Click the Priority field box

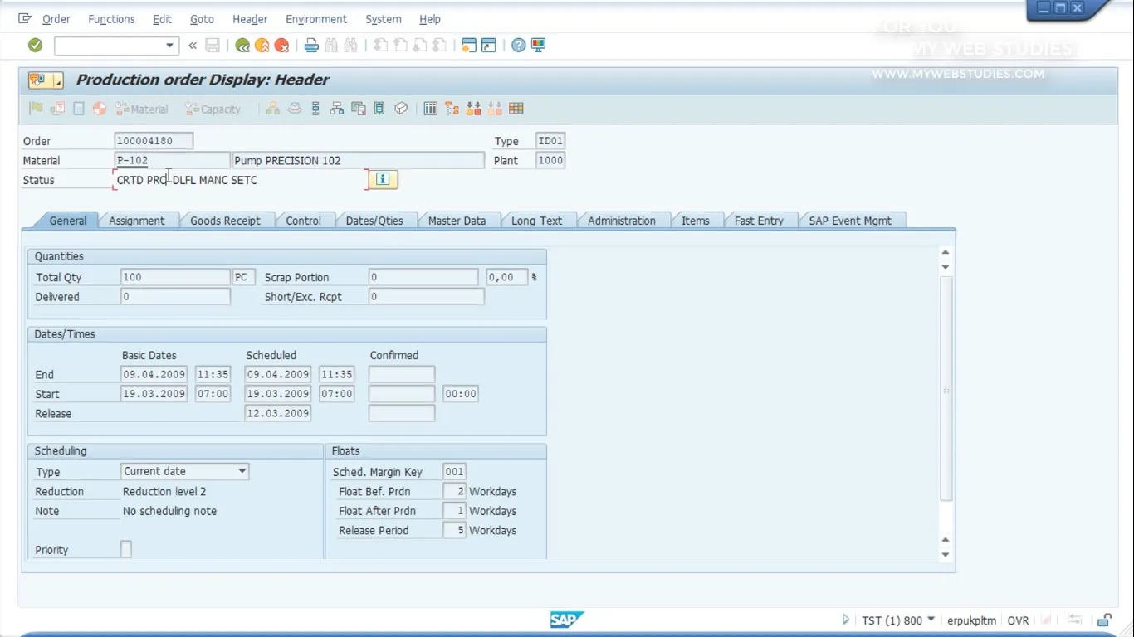(126, 549)
